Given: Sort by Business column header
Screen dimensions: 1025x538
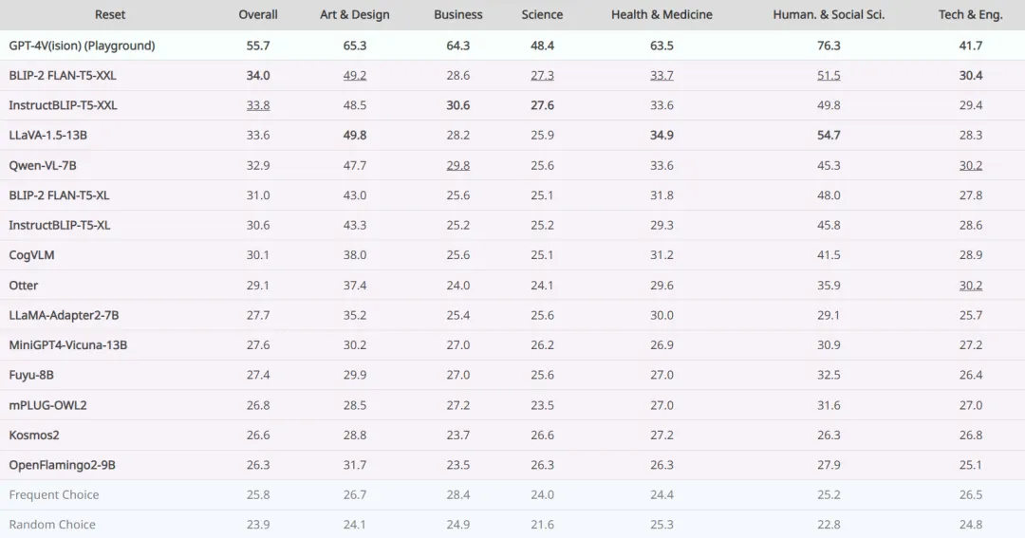Looking at the screenshot, I should click(x=458, y=14).
